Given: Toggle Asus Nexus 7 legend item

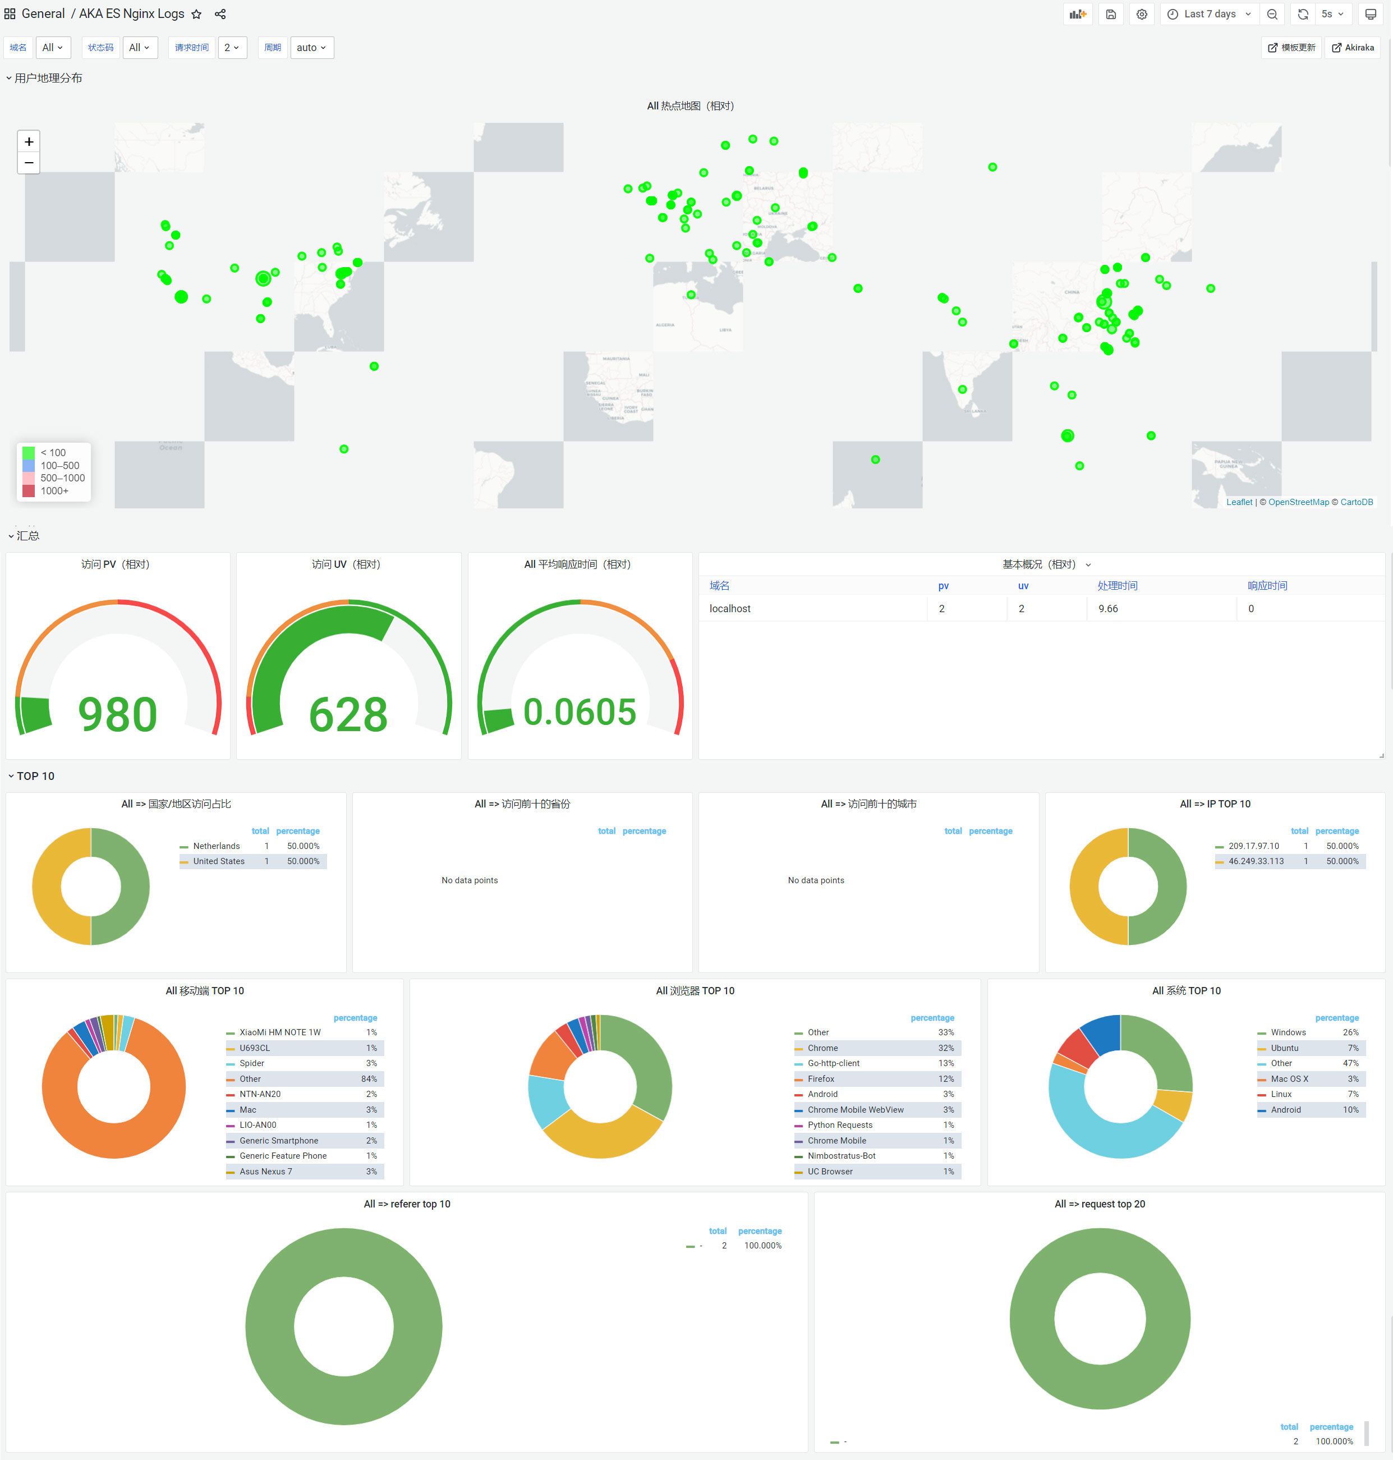Looking at the screenshot, I should coord(265,1172).
